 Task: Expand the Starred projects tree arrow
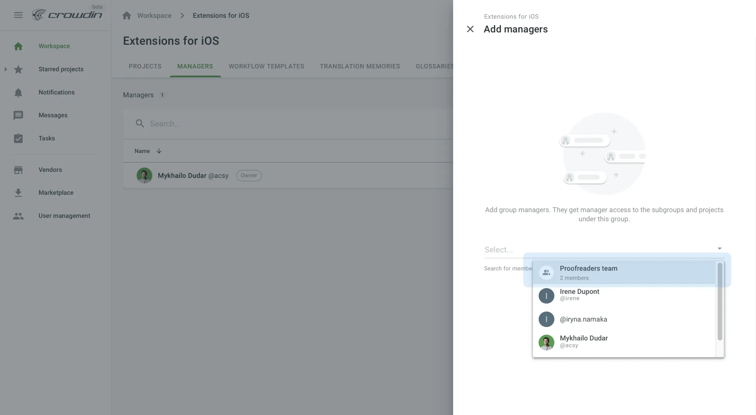coord(6,69)
